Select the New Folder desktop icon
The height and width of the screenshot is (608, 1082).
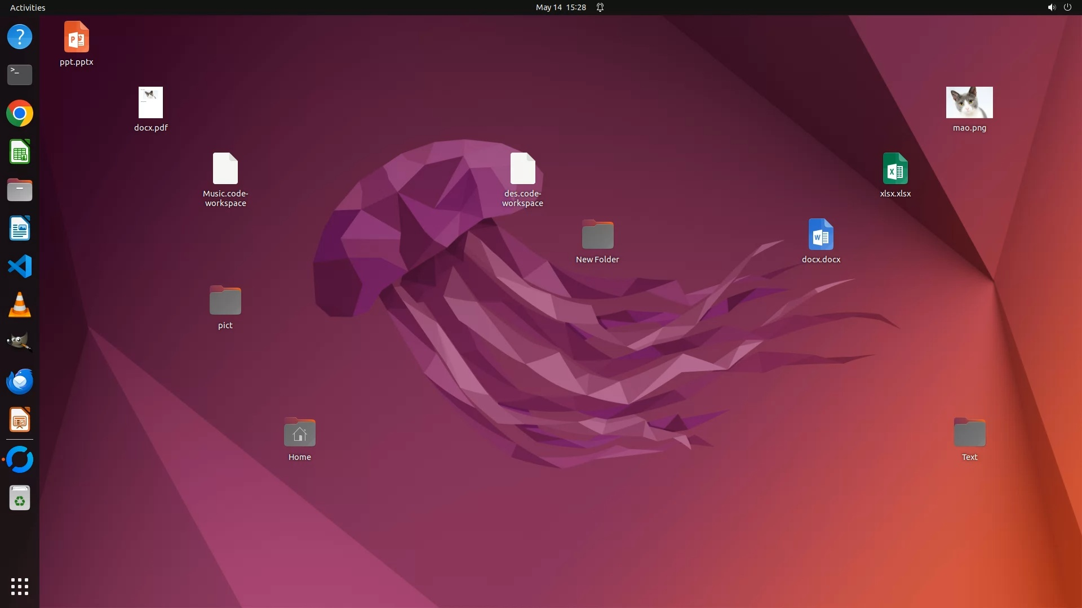coord(597,235)
